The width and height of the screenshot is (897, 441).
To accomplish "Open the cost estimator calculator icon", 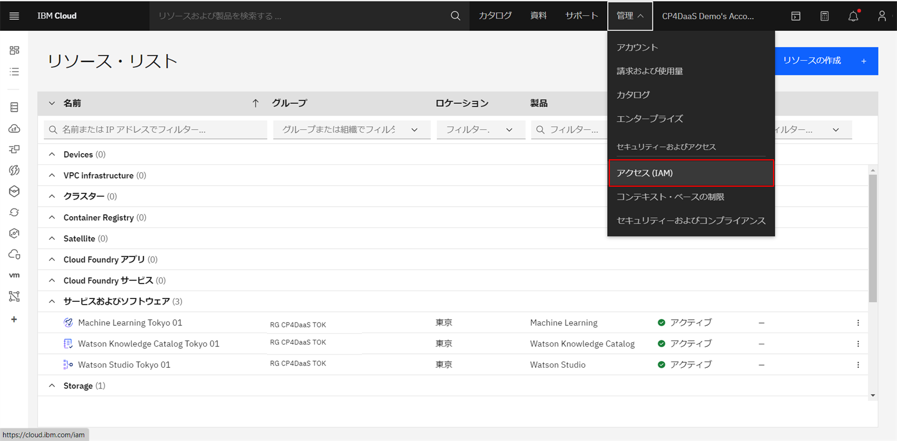I will [x=824, y=16].
